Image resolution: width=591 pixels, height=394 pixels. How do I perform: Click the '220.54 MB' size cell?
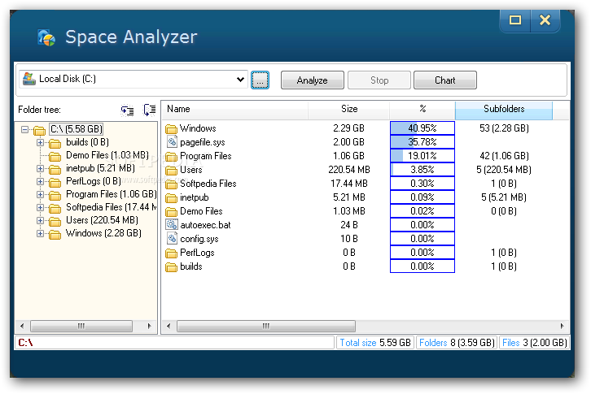tap(349, 170)
